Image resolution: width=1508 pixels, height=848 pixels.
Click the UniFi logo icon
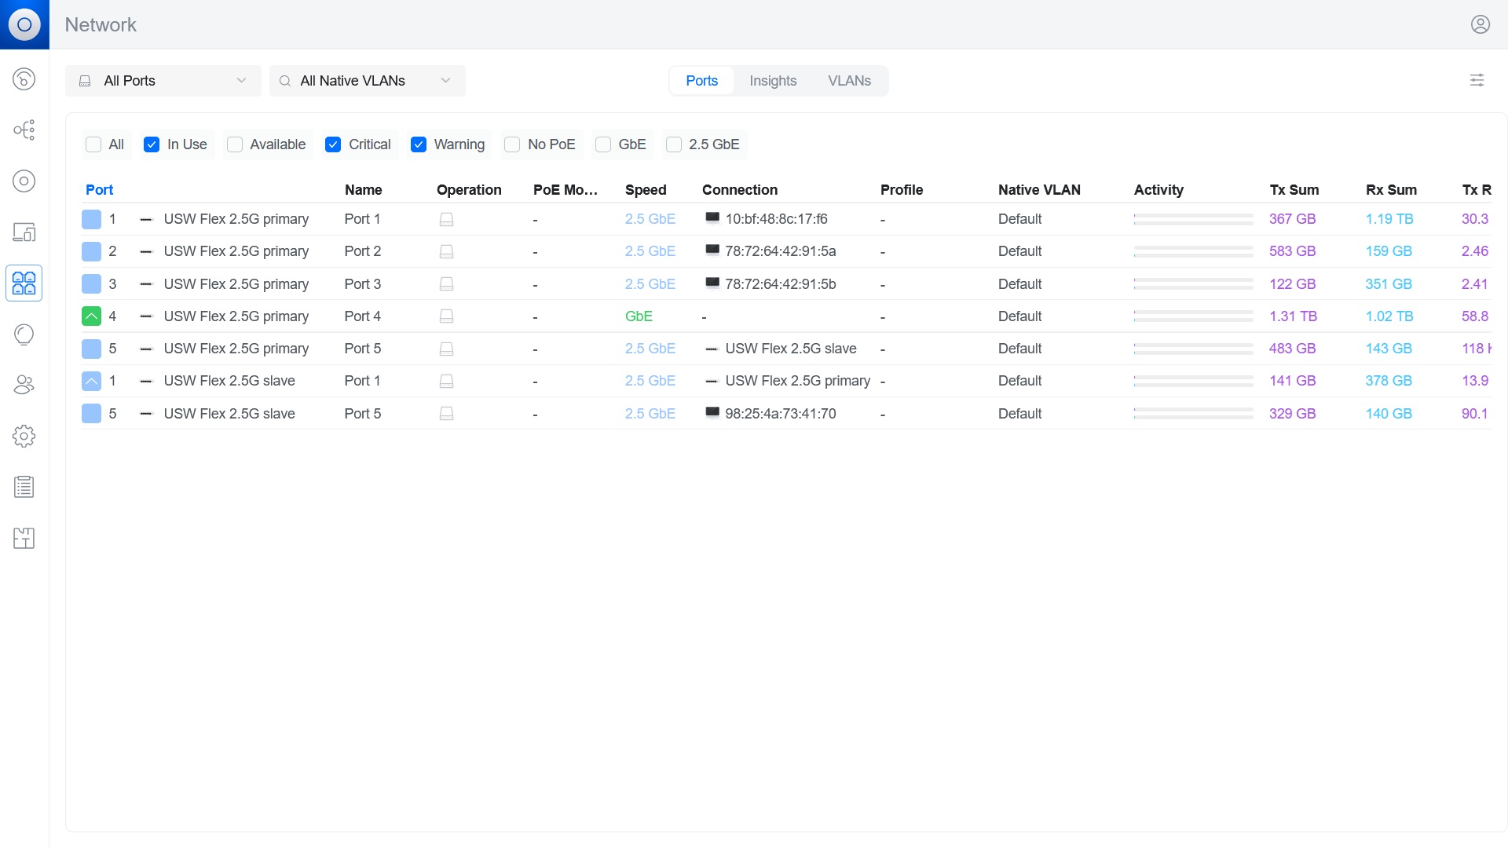(24, 24)
